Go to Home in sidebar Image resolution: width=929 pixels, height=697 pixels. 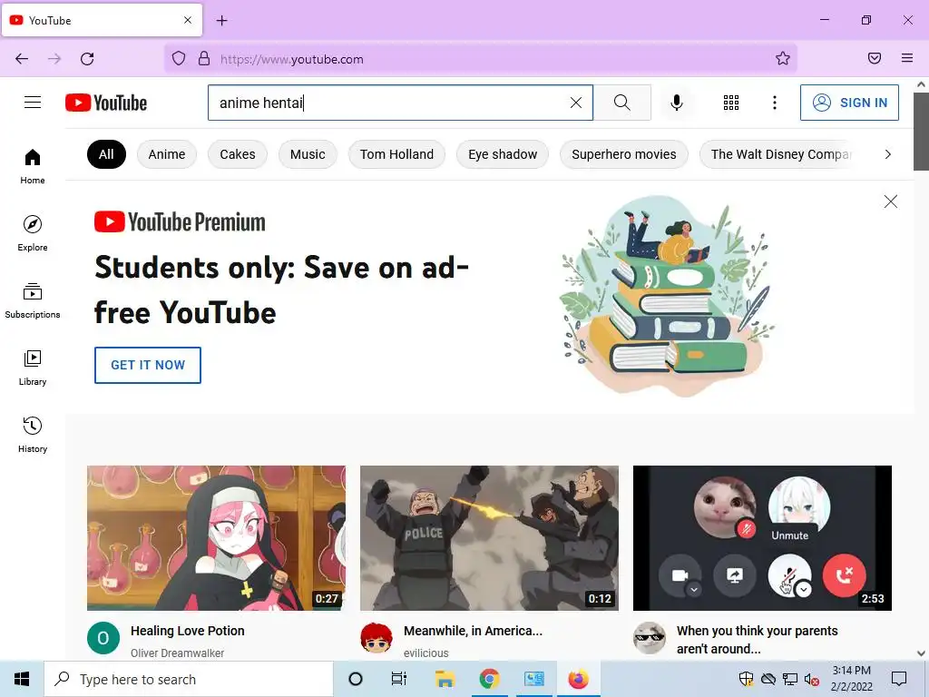pyautogui.click(x=33, y=167)
